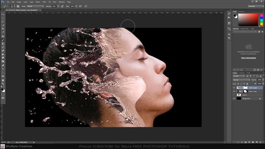Select the Pen tool

click(x=3, y=65)
